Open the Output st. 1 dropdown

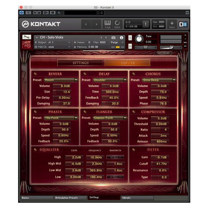(x=53, y=42)
